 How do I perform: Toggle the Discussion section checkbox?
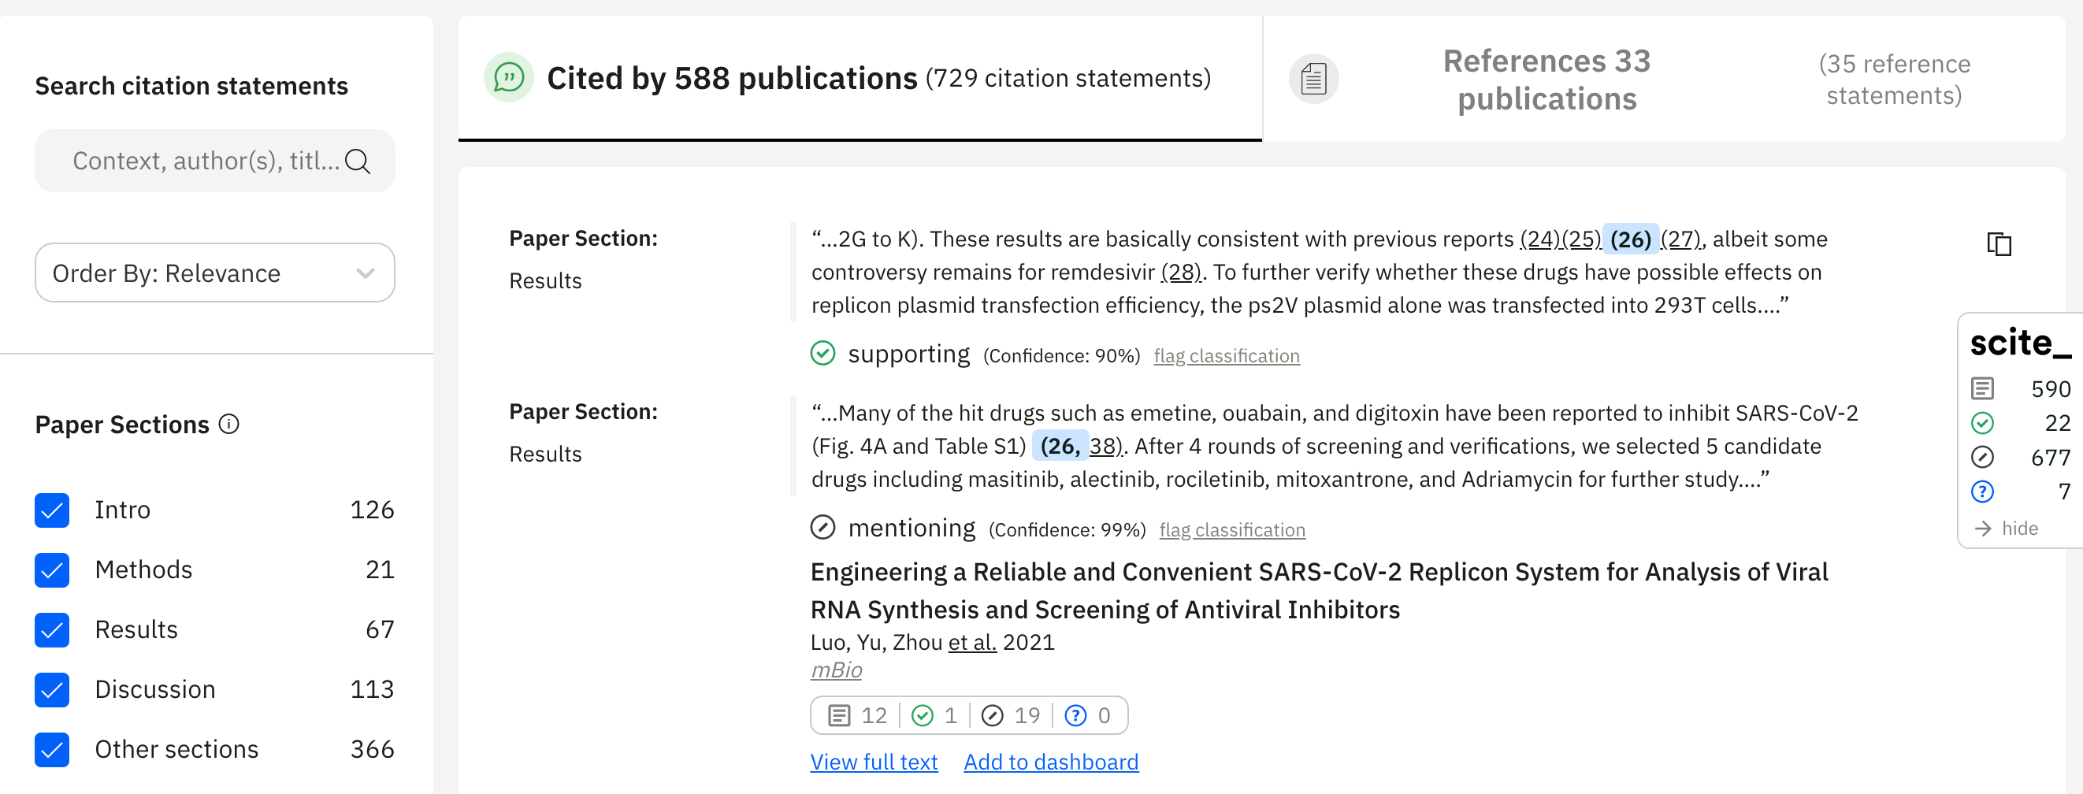[x=53, y=690]
